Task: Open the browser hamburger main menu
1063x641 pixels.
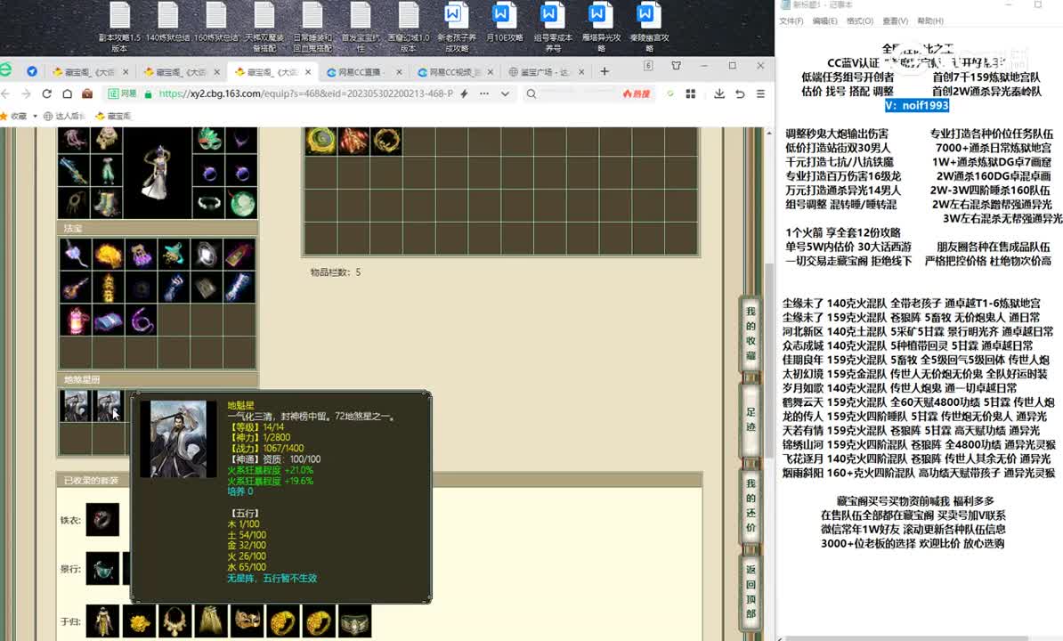Action: (760, 93)
